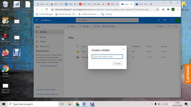Open the Charting bookmark
The image size is (191, 107).
coord(107,14)
